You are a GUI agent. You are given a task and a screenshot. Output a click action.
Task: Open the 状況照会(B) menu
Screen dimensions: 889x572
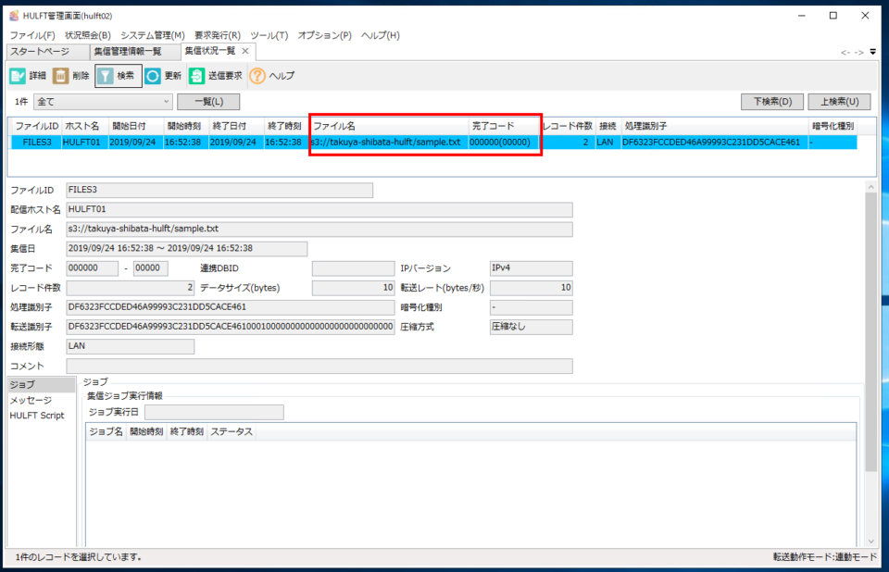point(88,35)
